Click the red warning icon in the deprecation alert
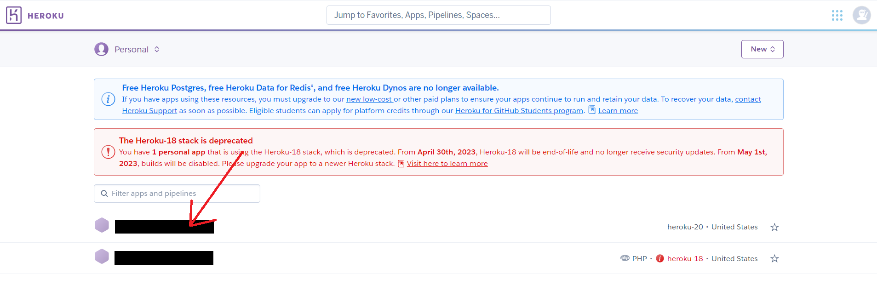The width and height of the screenshot is (877, 291). point(108,152)
